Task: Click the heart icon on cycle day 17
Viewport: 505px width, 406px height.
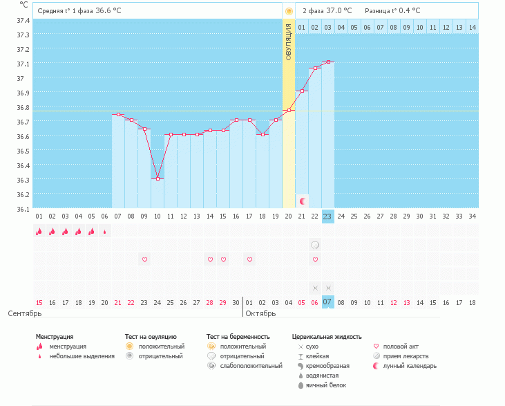Action: point(249,259)
